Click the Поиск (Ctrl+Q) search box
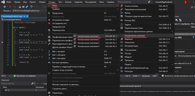 pyautogui.click(x=134, y=2)
